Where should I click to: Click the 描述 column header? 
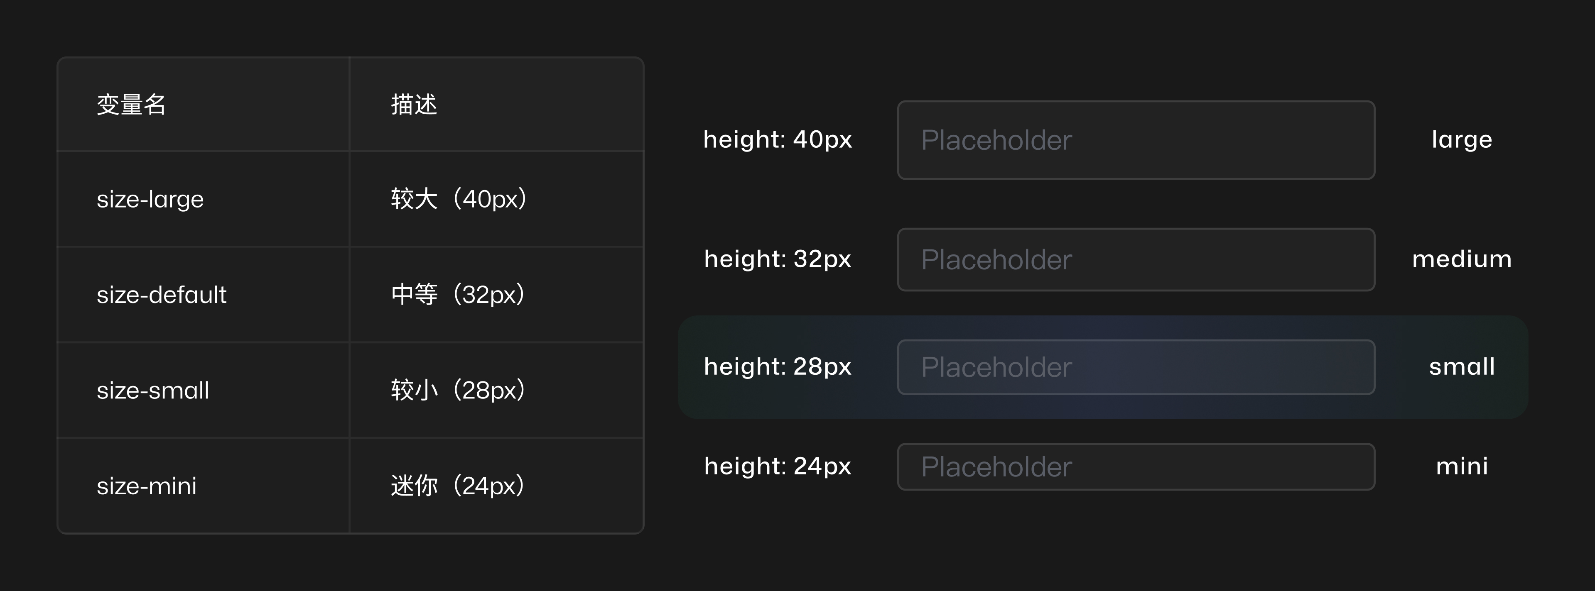pyautogui.click(x=414, y=105)
